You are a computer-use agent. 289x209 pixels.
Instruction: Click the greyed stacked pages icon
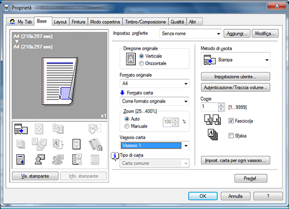click(x=21, y=144)
